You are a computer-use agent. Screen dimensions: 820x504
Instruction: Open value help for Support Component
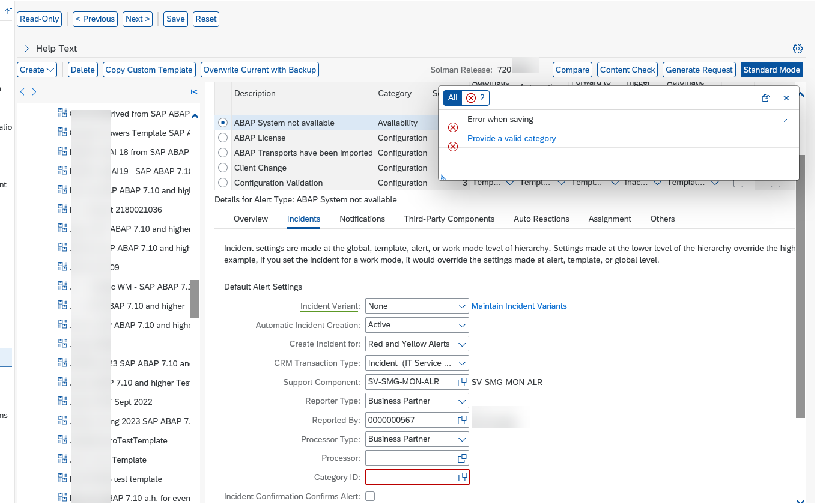point(462,382)
